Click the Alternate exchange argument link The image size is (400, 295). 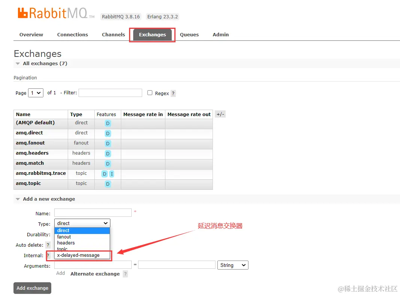click(95, 274)
